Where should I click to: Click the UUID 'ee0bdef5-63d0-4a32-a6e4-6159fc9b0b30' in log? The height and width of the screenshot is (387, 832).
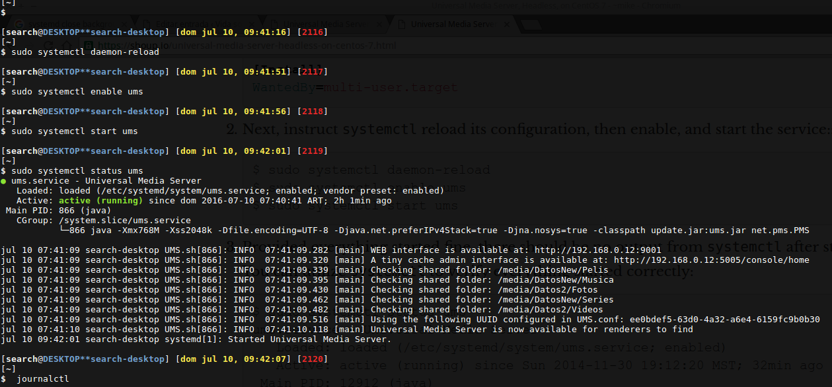pos(725,319)
